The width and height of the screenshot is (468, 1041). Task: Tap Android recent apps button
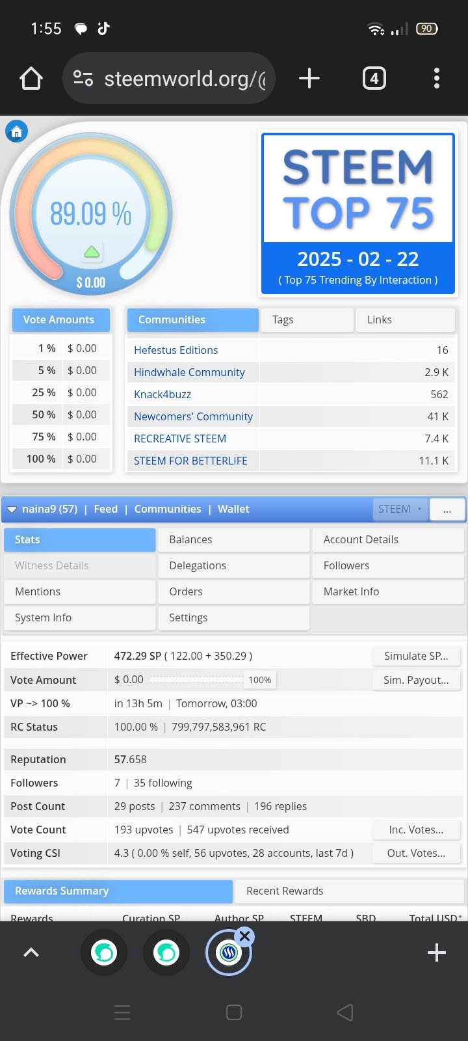point(122,1012)
